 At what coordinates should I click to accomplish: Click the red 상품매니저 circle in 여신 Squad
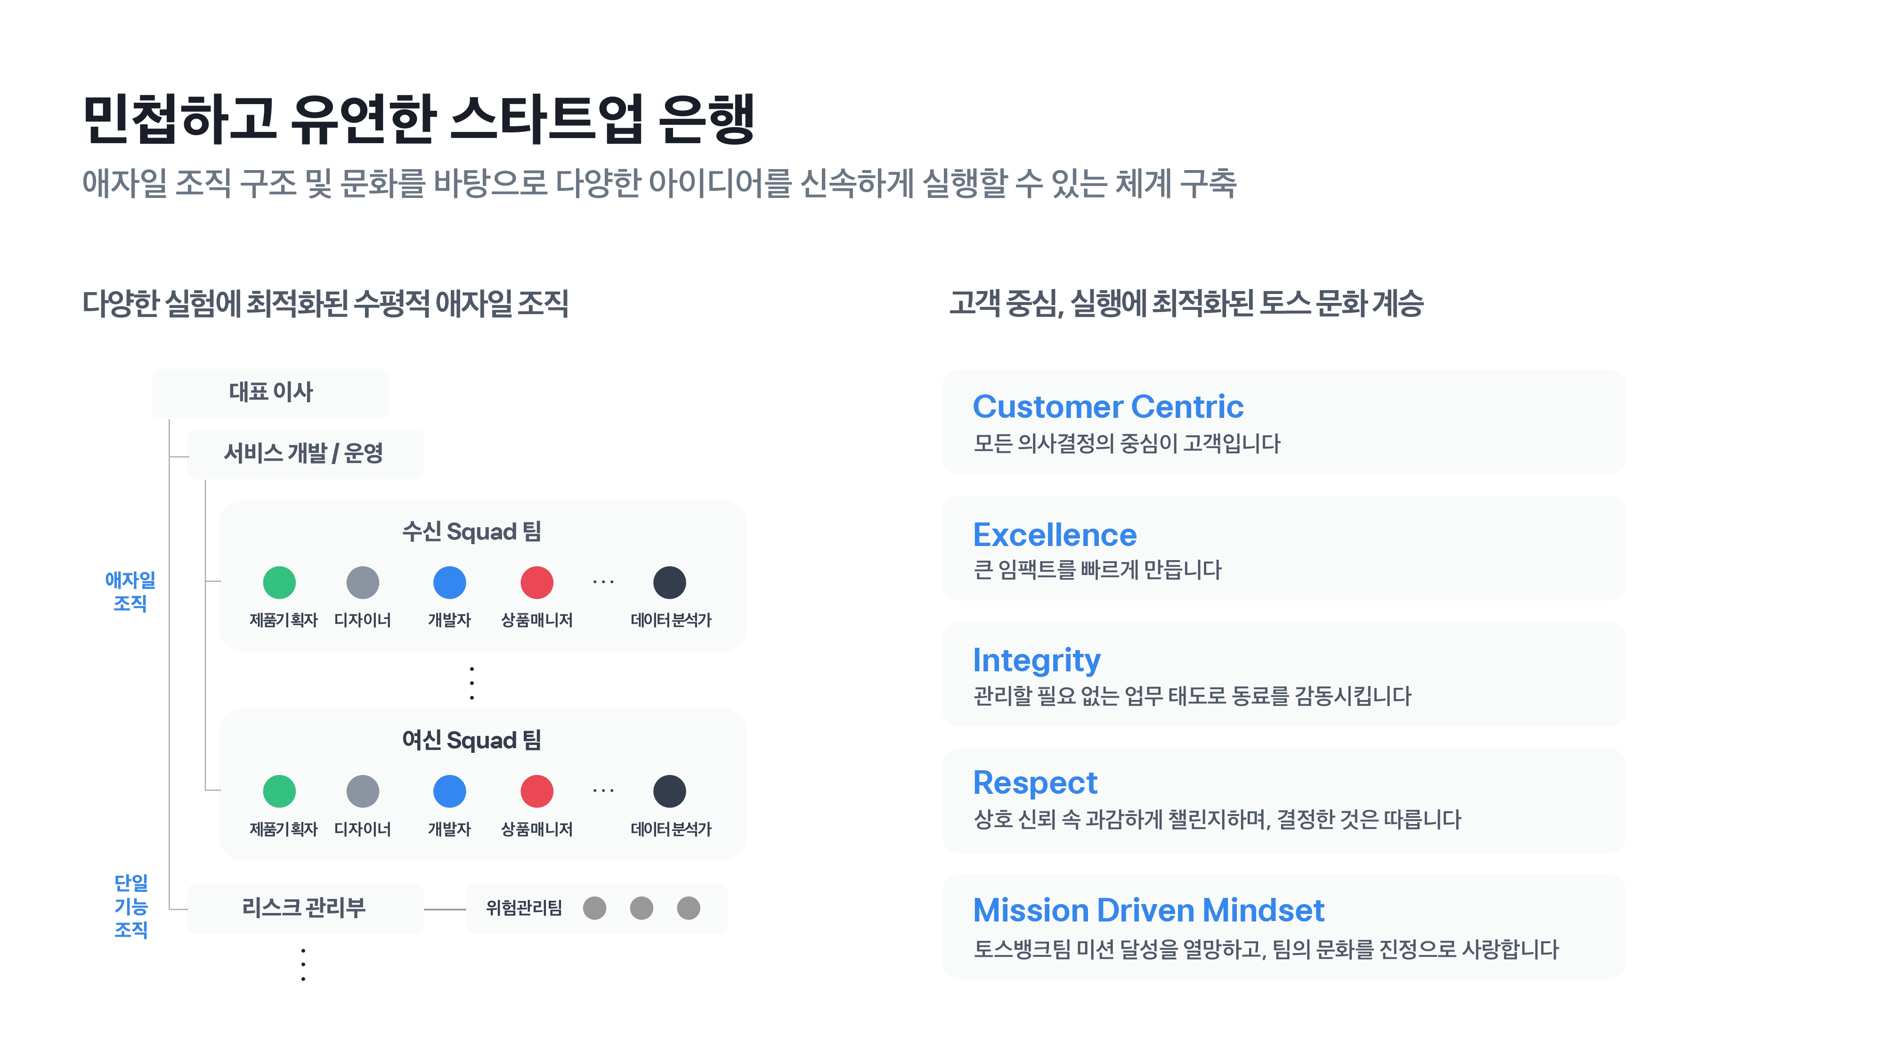click(x=537, y=791)
